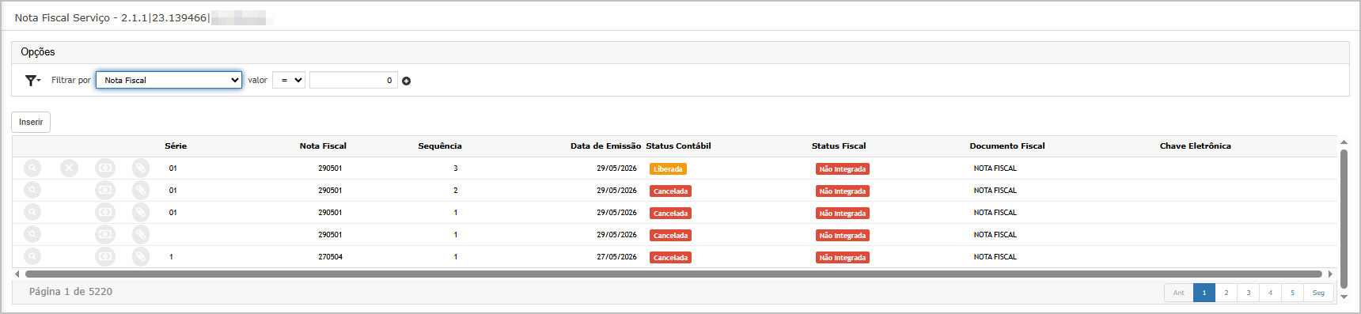Viewport: 1361px width, 314px height.
Task: View details of the blank-série 290501 row
Action: (32, 235)
